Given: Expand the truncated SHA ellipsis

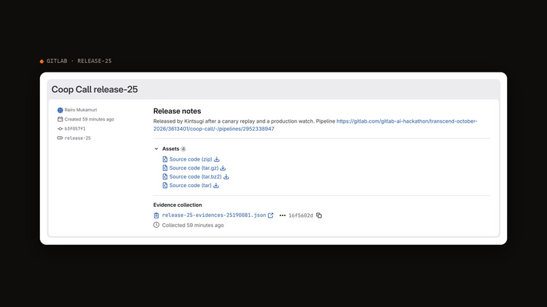Looking at the screenshot, I should [282, 216].
